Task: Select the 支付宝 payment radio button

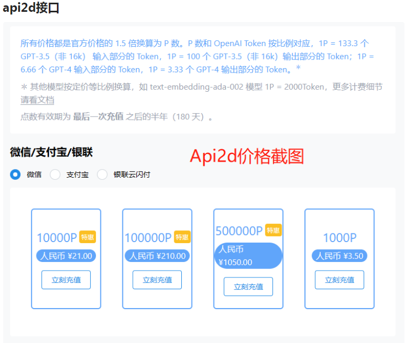Action: click(x=55, y=174)
